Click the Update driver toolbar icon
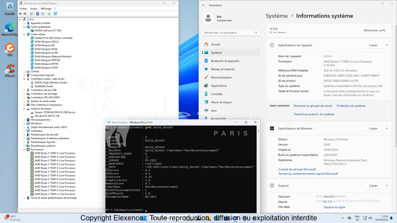The width and height of the screenshot is (397, 223). [49, 14]
